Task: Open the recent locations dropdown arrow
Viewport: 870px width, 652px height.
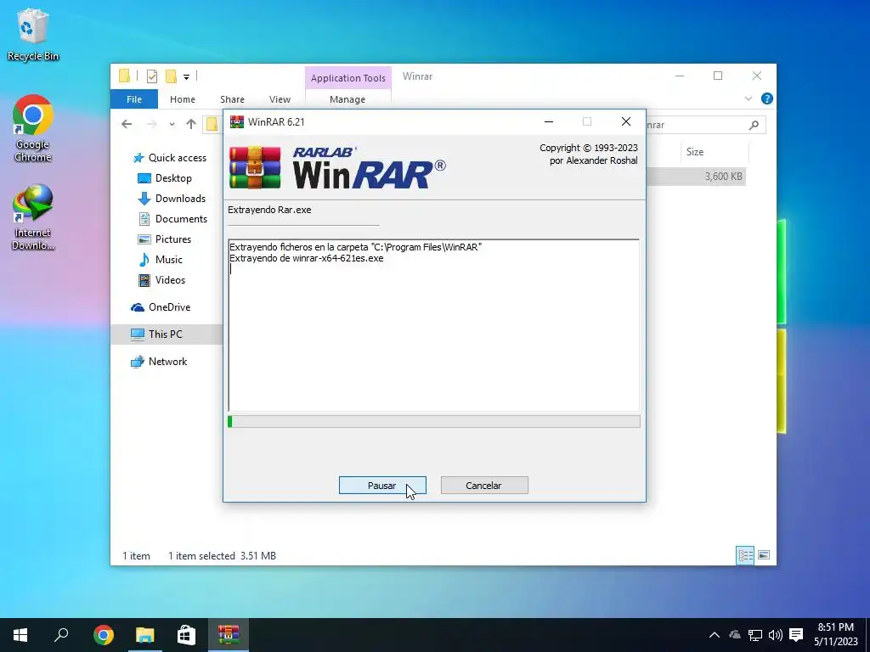Action: 172,124
